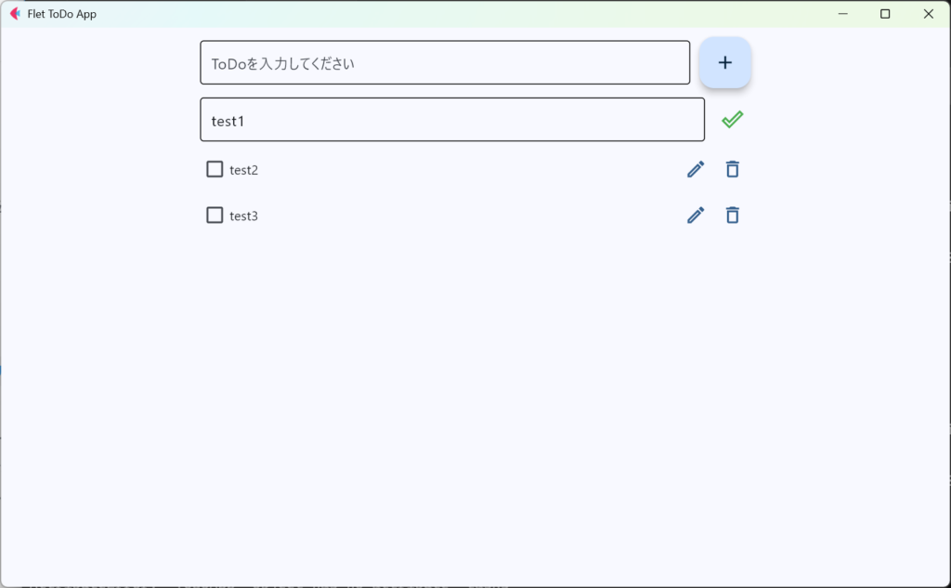Minimize the Flet ToDo App window

[x=842, y=13]
